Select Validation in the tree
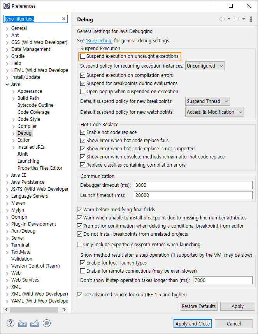 22,259
